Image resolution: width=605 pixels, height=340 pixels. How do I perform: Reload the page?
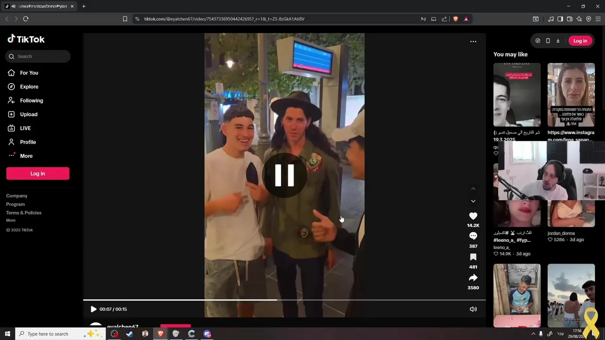[26, 19]
